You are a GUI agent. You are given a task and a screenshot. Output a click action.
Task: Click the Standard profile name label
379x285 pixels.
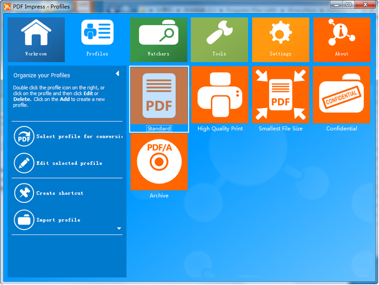pos(159,128)
